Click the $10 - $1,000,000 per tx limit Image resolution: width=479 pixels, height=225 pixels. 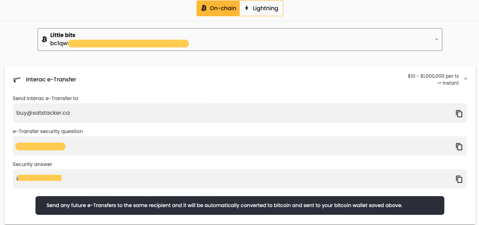(433, 76)
